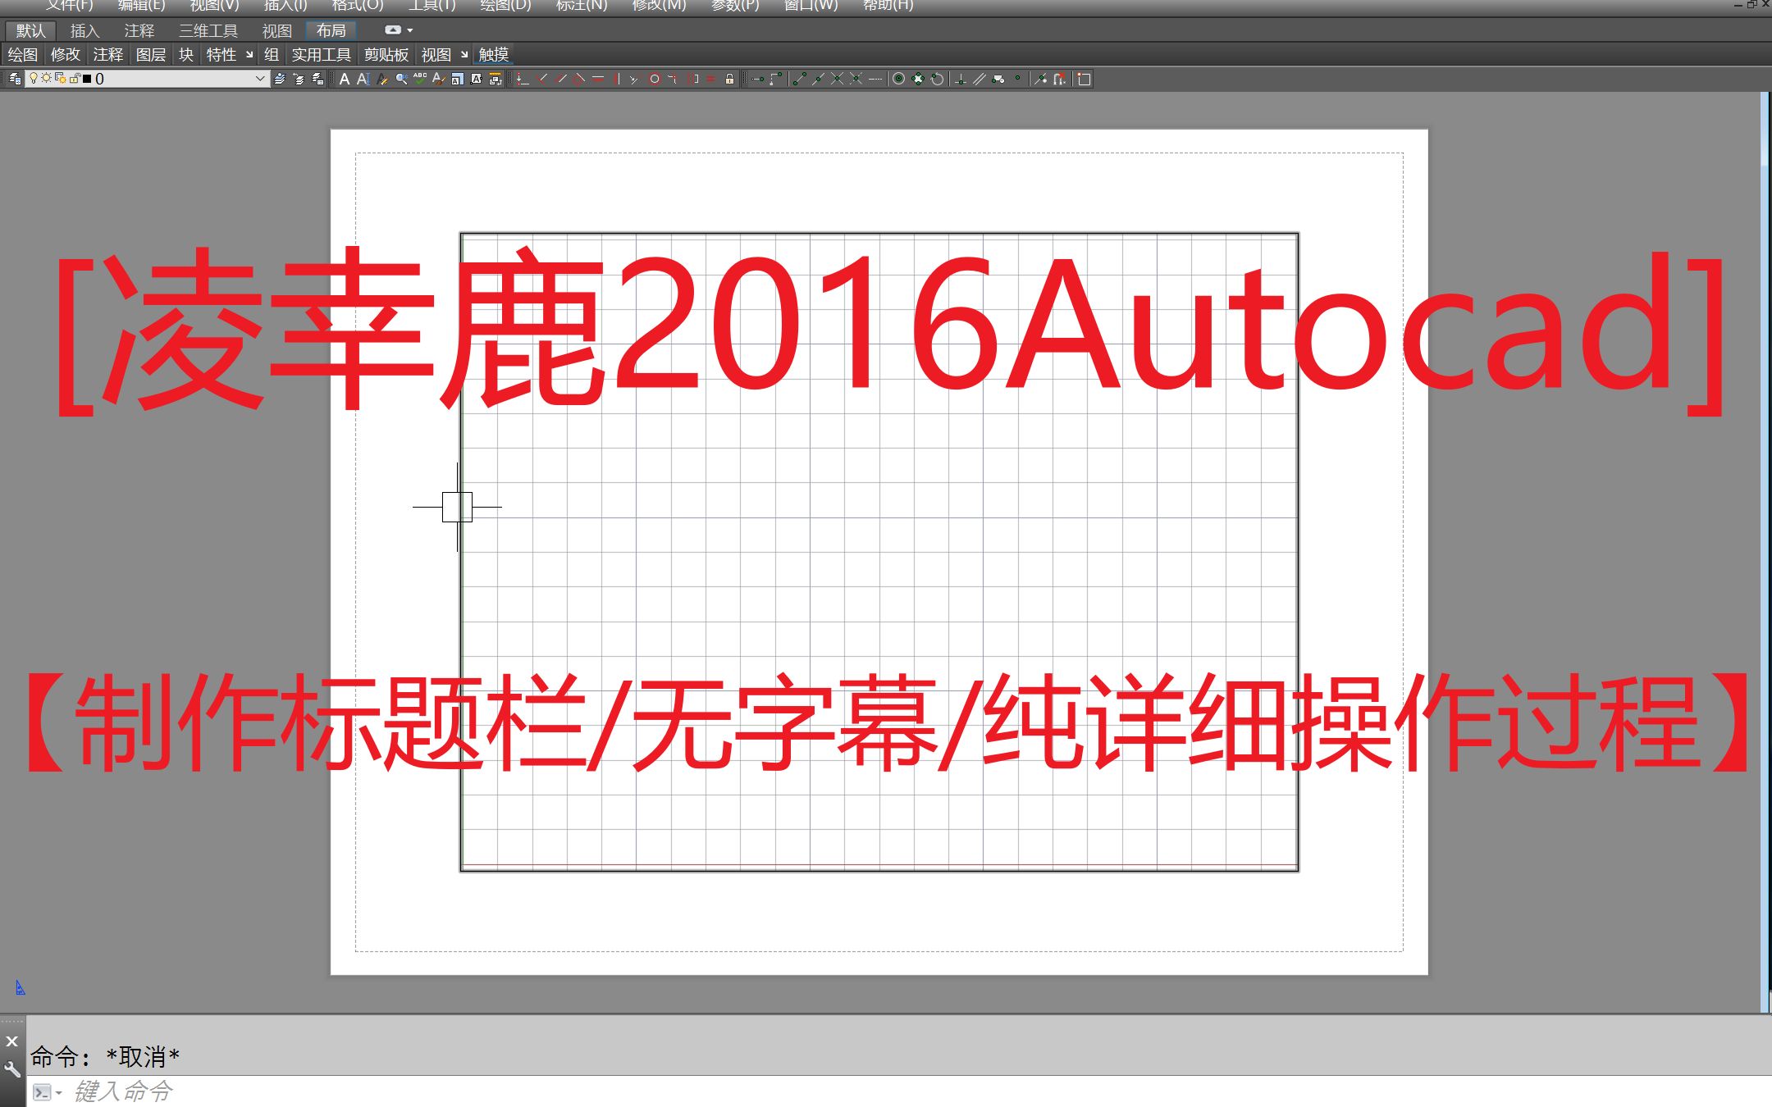
Task: Select the Intersection object snap
Action: [x=837, y=79]
